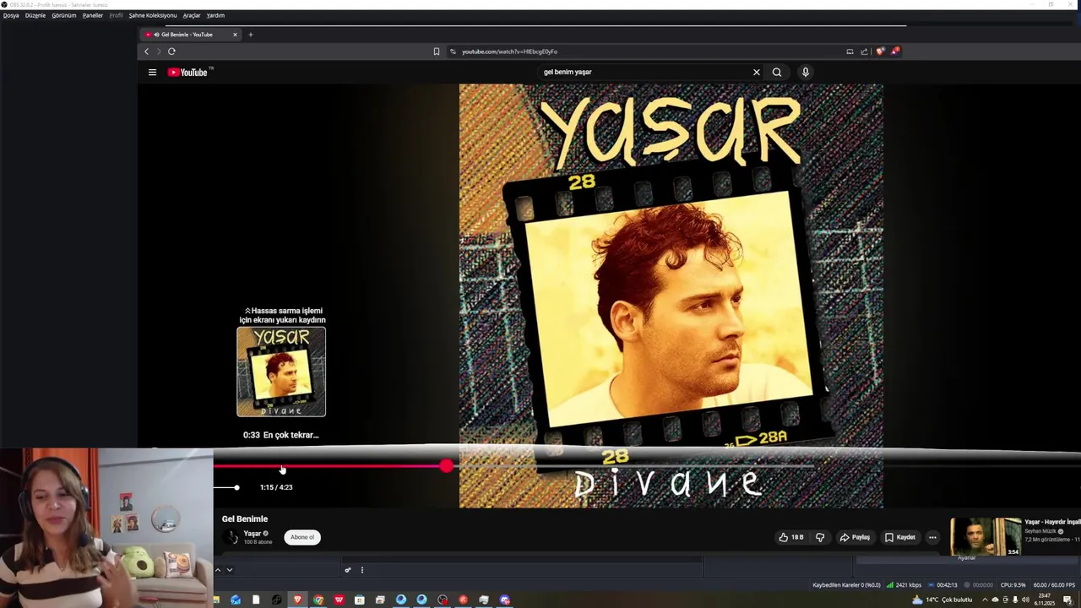Image resolution: width=1081 pixels, height=608 pixels.
Task: Click the youtube.com URL in the address bar
Action: pos(509,52)
